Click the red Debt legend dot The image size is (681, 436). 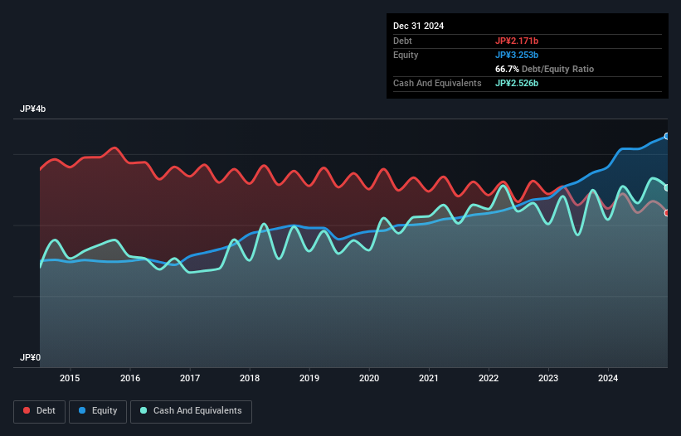coord(27,410)
